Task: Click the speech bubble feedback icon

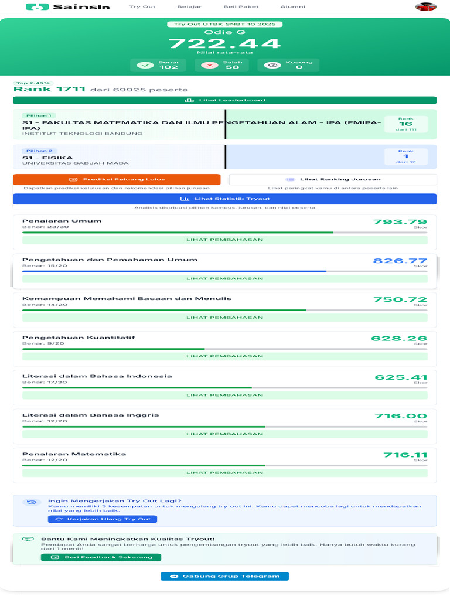Action: click(28, 539)
